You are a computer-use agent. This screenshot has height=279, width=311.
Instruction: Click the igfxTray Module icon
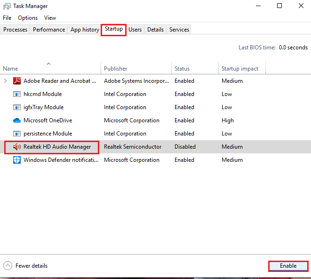[17, 107]
